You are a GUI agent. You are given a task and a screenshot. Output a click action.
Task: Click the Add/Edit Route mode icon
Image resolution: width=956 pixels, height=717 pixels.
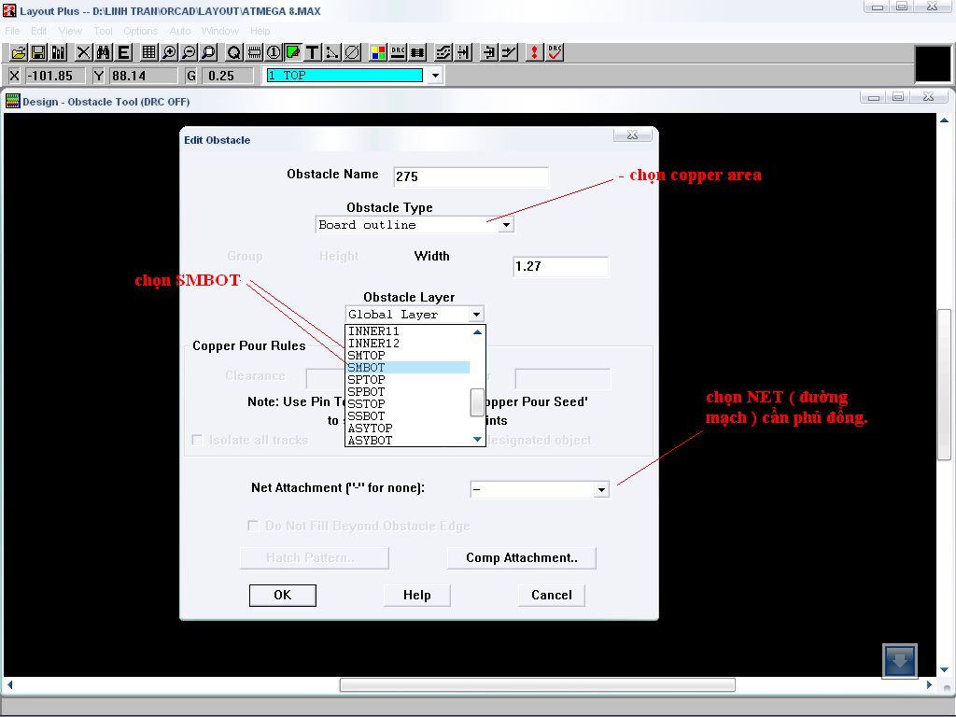(509, 53)
